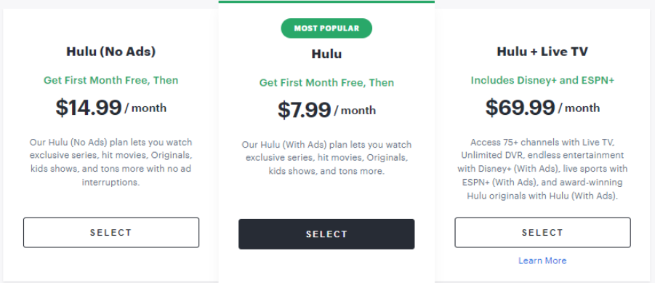The width and height of the screenshot is (655, 283).
Task: Click the Hulu (With Ads) plan description
Action: [x=326, y=158]
